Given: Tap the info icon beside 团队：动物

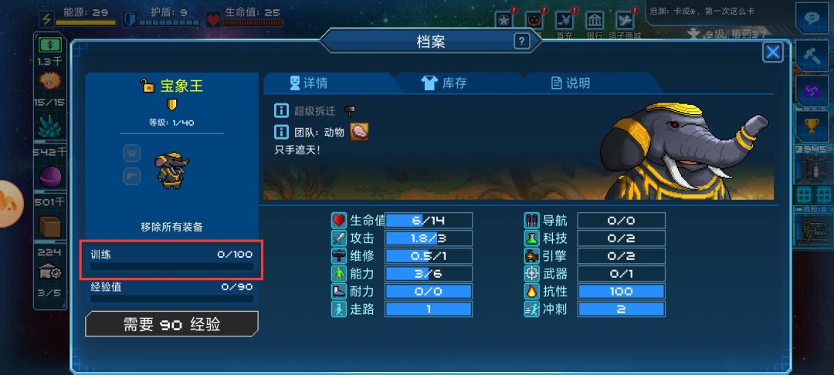Looking at the screenshot, I should click(x=281, y=132).
